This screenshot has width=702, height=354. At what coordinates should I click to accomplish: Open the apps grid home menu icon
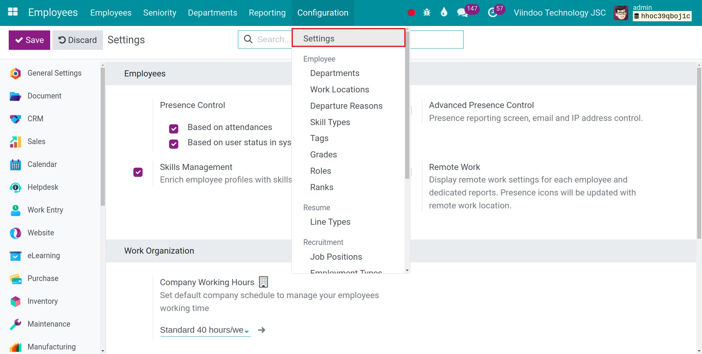click(x=13, y=12)
